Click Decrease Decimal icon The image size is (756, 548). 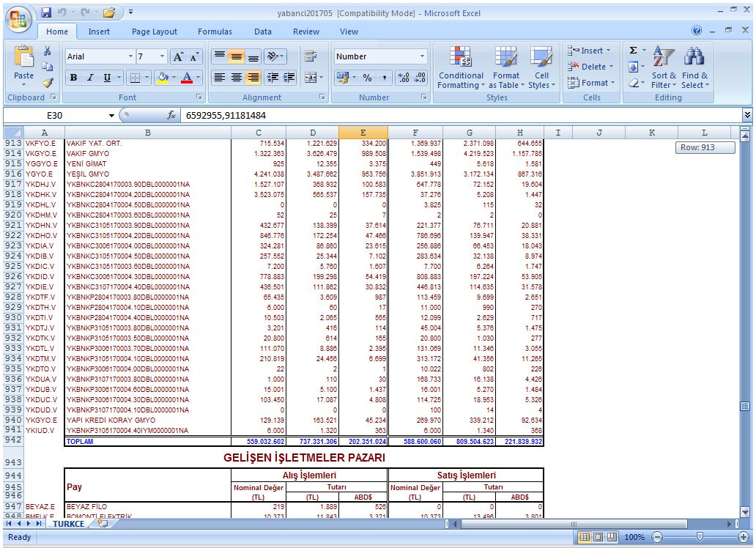(x=420, y=78)
